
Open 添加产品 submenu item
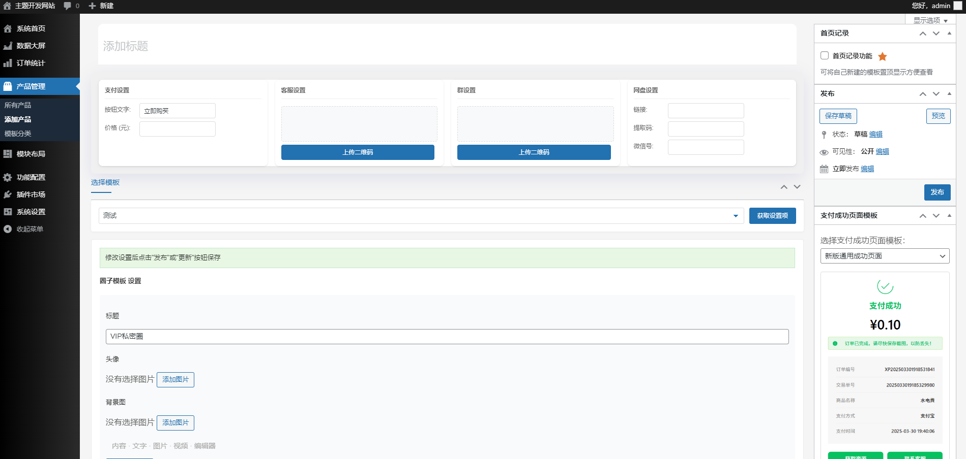click(x=18, y=119)
